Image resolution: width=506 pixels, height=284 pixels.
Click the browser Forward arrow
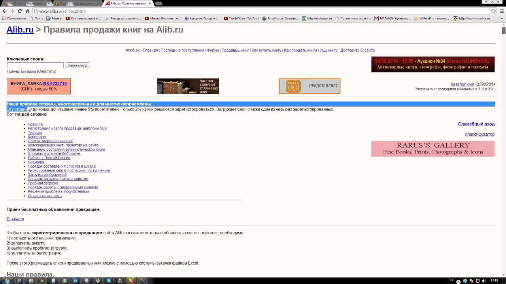pos(12,11)
